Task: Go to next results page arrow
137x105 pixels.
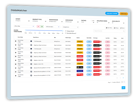Action: pos(123,78)
